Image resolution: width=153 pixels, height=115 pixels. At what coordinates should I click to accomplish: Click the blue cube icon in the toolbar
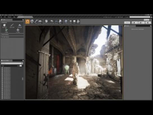tap(66, 21)
